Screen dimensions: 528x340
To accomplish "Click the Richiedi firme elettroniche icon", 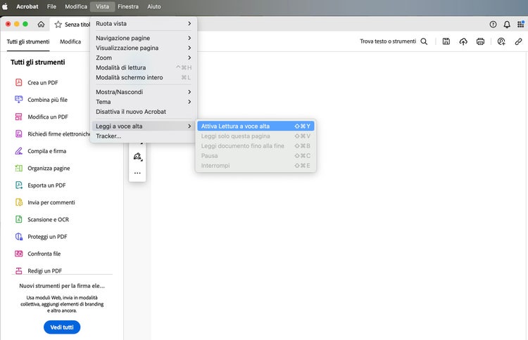I will pyautogui.click(x=19, y=133).
